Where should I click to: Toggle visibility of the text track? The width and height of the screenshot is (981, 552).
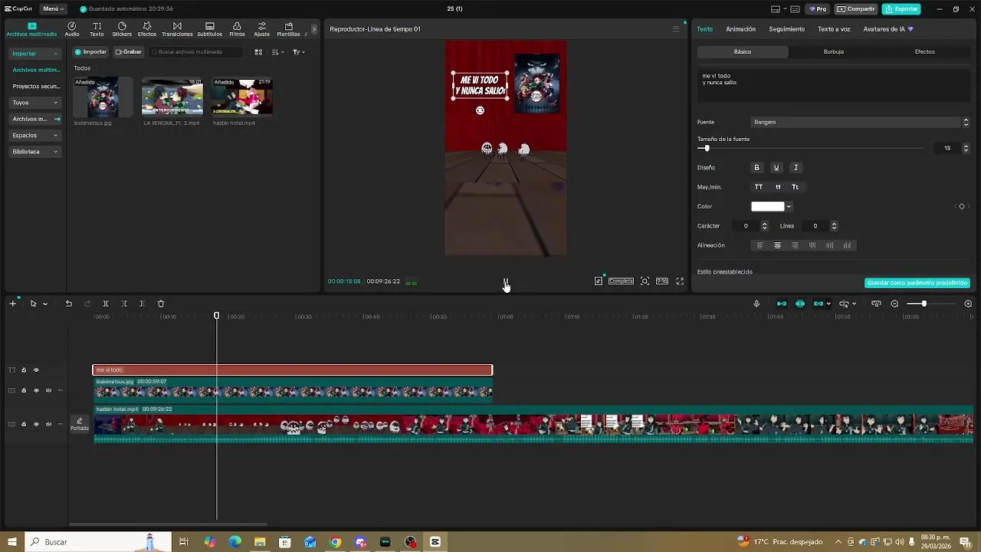point(36,370)
